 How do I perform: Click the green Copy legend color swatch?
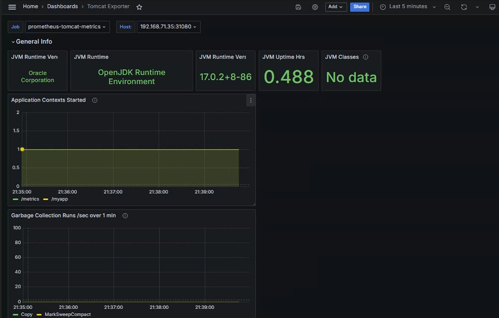(x=15, y=315)
